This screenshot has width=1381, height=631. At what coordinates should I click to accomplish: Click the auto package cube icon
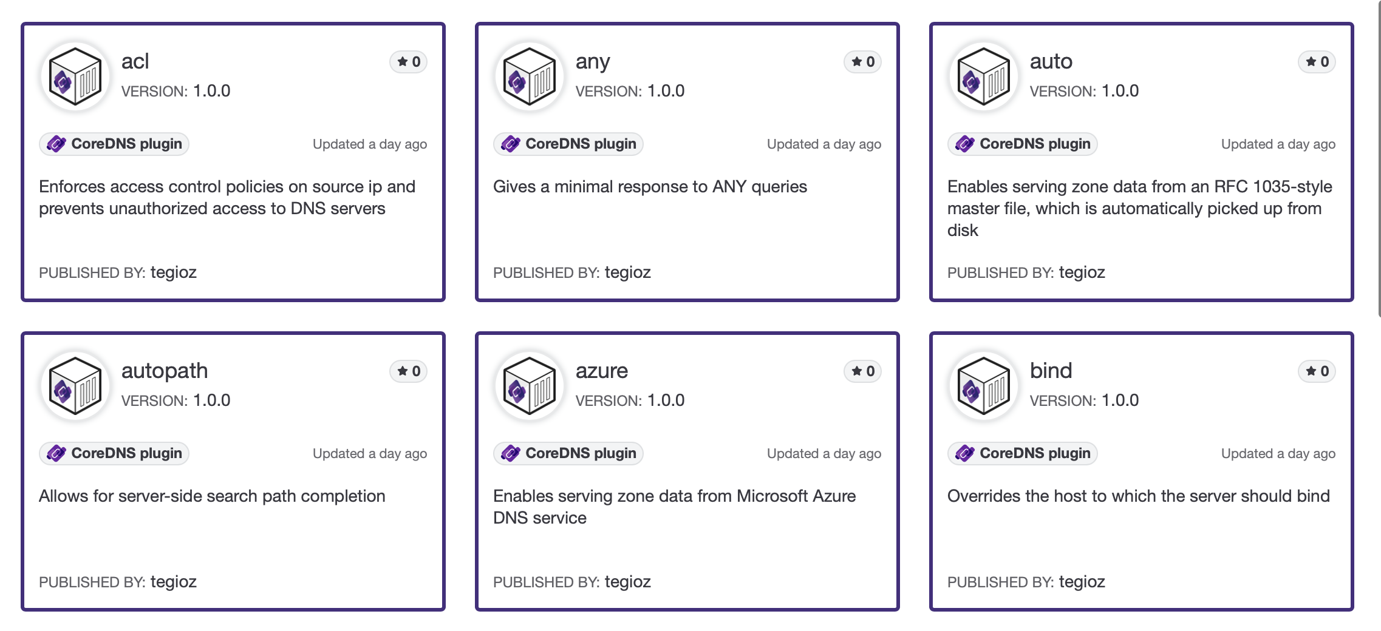click(x=983, y=75)
